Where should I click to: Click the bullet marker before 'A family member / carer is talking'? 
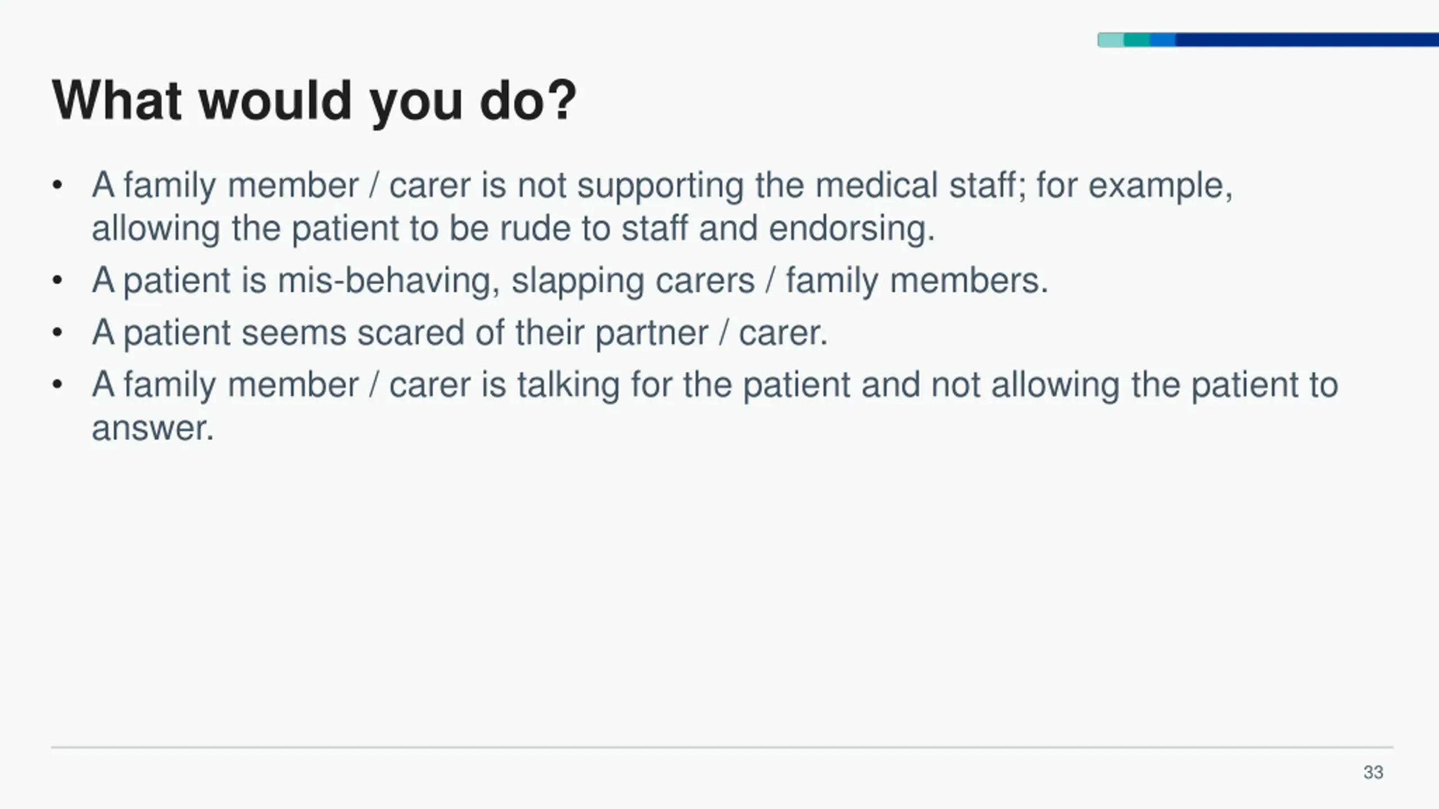click(x=57, y=384)
